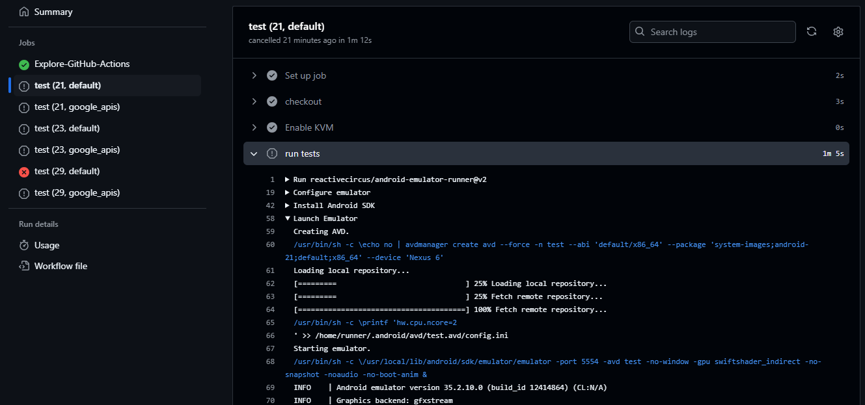Expand the Install Android SDK log group
The height and width of the screenshot is (405, 865).
(288, 205)
